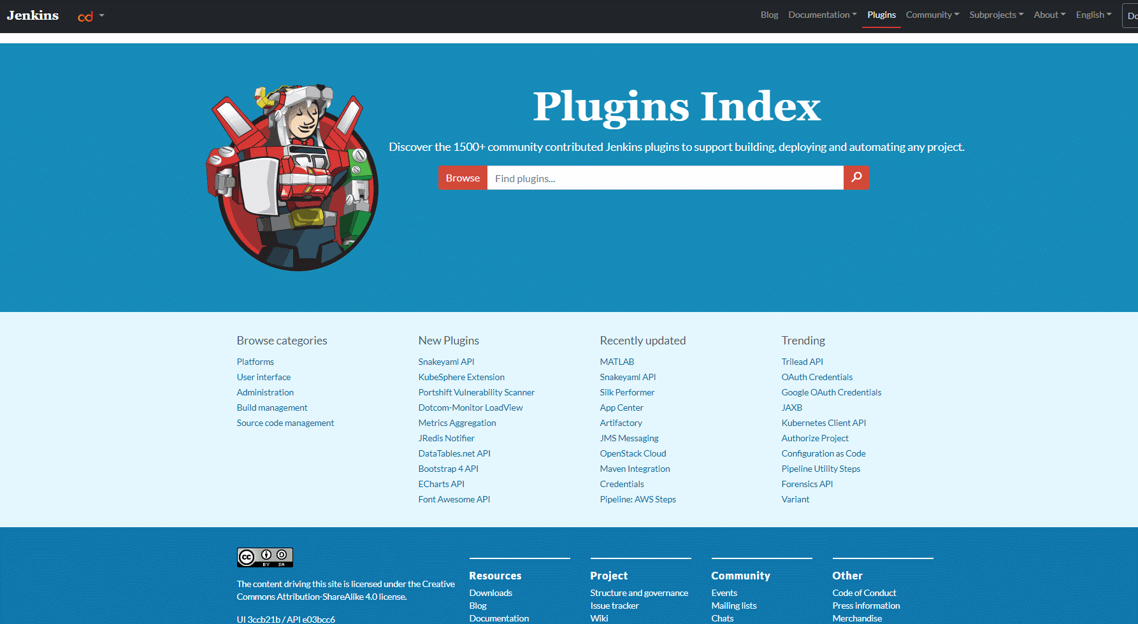Viewport: 1138px width, 624px height.
Task: Open the KubeSphere Extension plugin
Action: pyautogui.click(x=461, y=377)
